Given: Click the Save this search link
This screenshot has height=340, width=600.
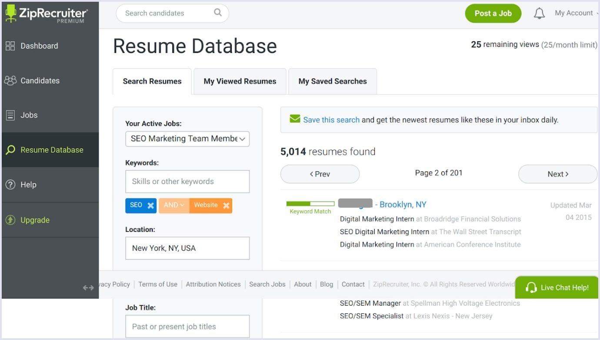Looking at the screenshot, I should click(331, 120).
